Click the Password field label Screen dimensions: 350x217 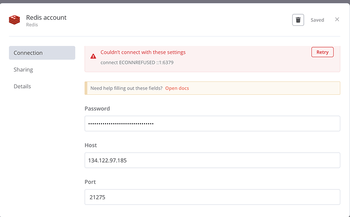coord(97,108)
